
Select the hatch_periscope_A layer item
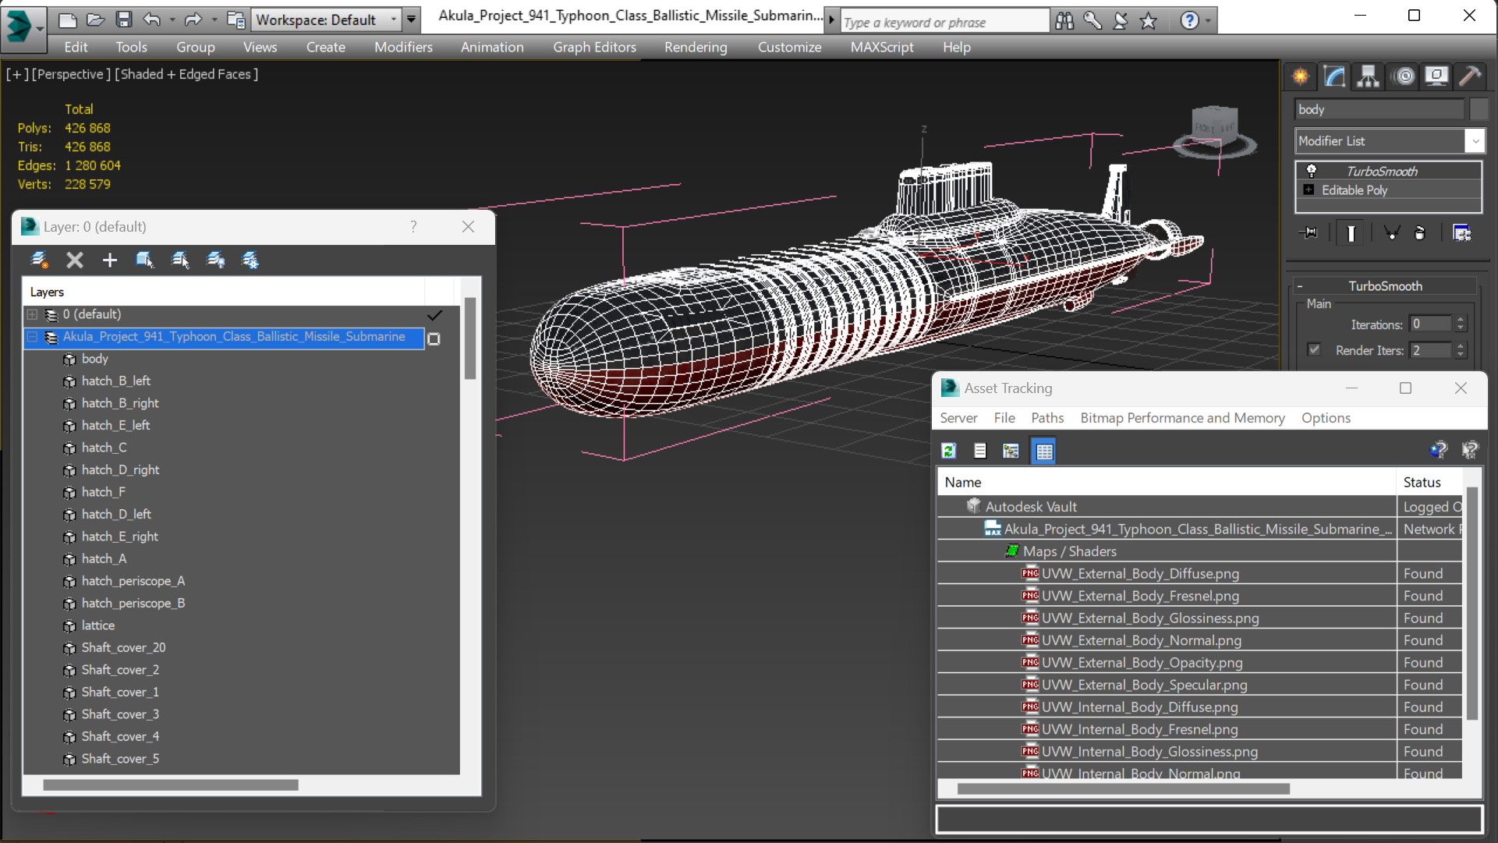pos(133,581)
